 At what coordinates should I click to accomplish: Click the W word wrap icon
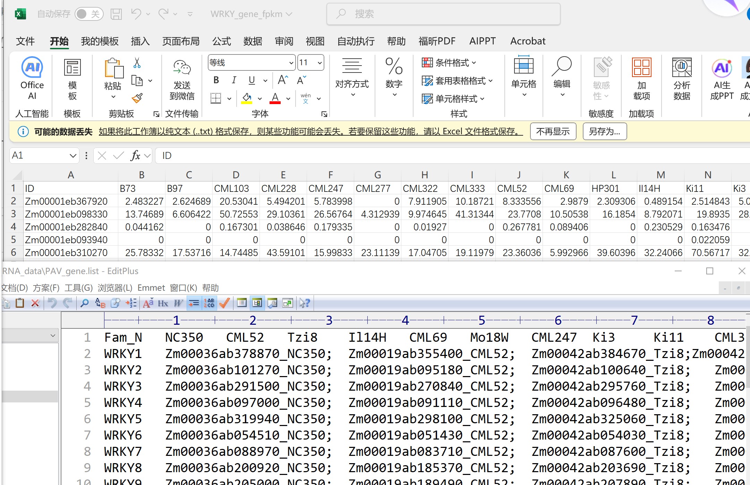178,303
